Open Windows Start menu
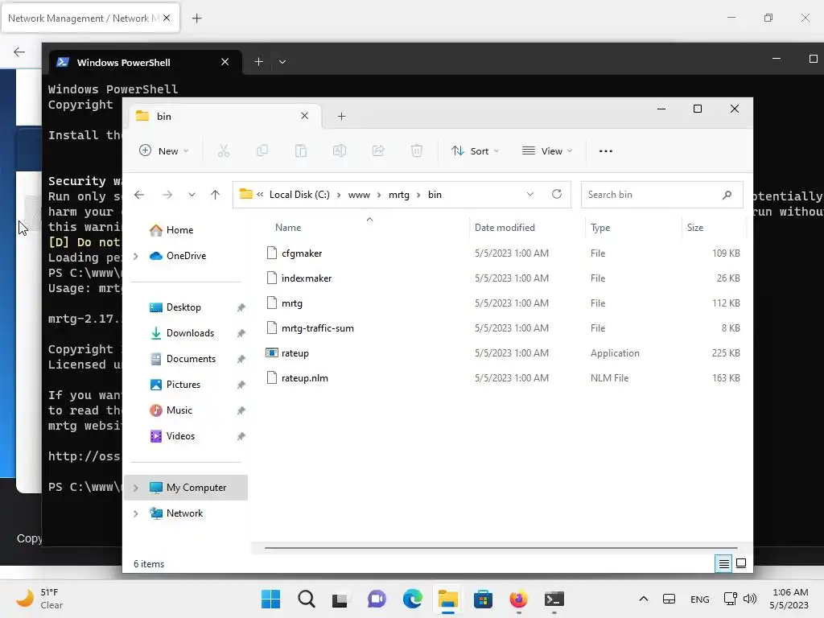 (270, 599)
